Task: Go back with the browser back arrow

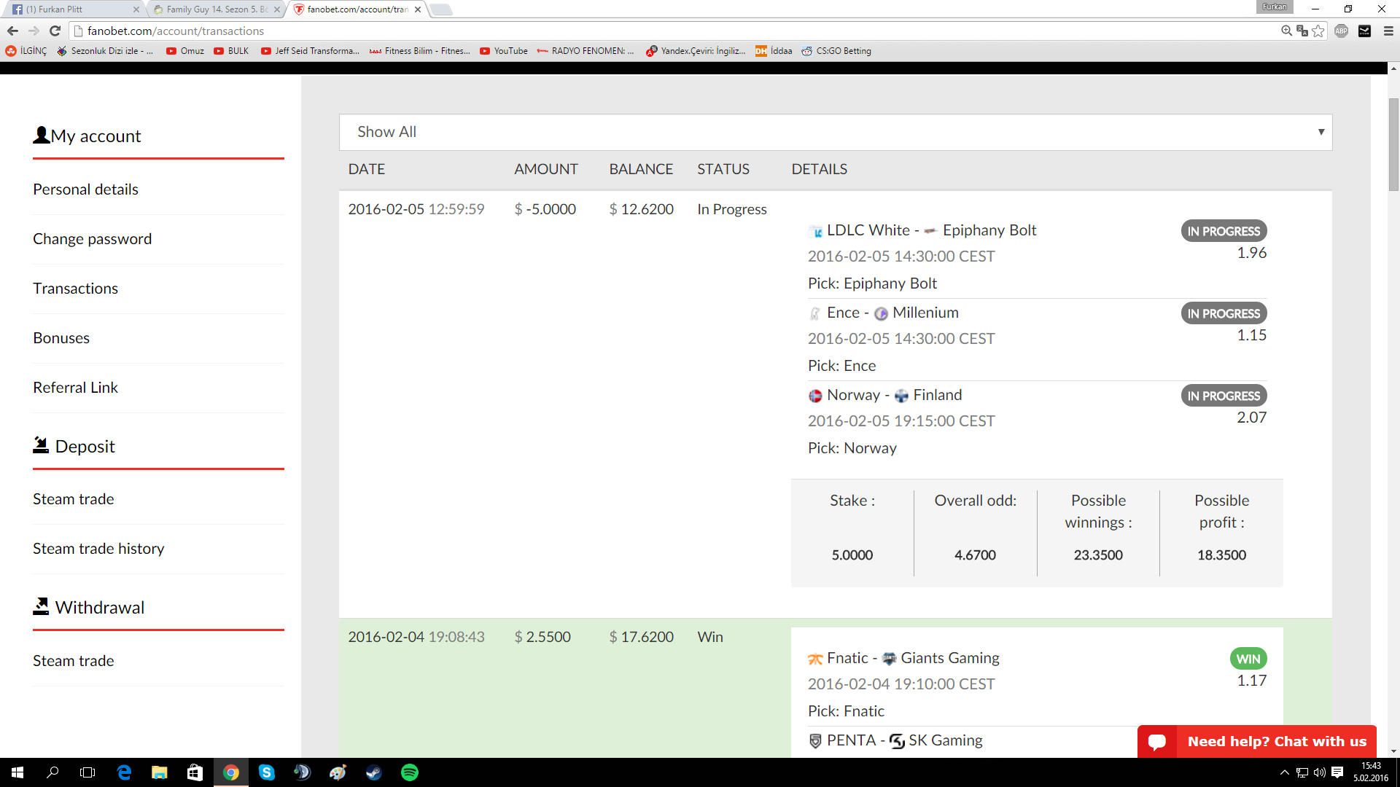Action: tap(12, 31)
